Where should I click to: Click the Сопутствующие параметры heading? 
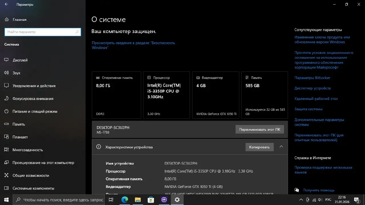[x=318, y=30]
